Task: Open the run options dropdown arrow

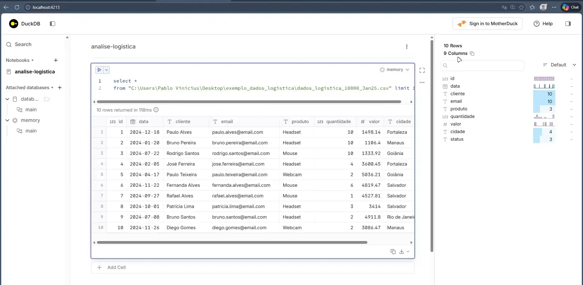Action: pos(107,70)
